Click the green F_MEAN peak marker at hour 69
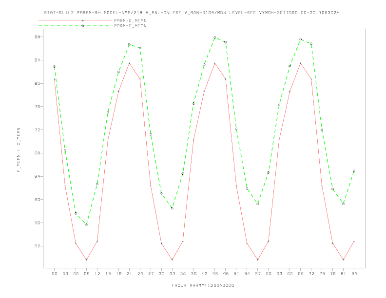The width and height of the screenshot is (386, 298). point(301,39)
